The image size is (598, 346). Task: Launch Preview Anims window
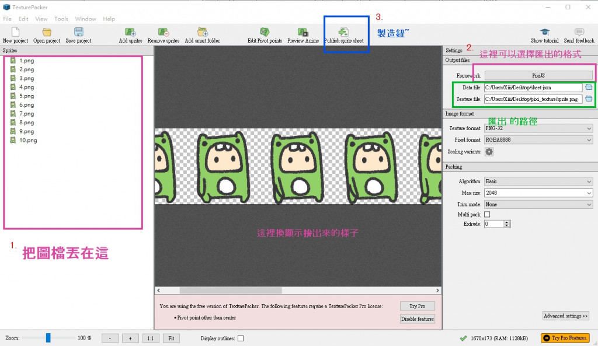pos(303,35)
